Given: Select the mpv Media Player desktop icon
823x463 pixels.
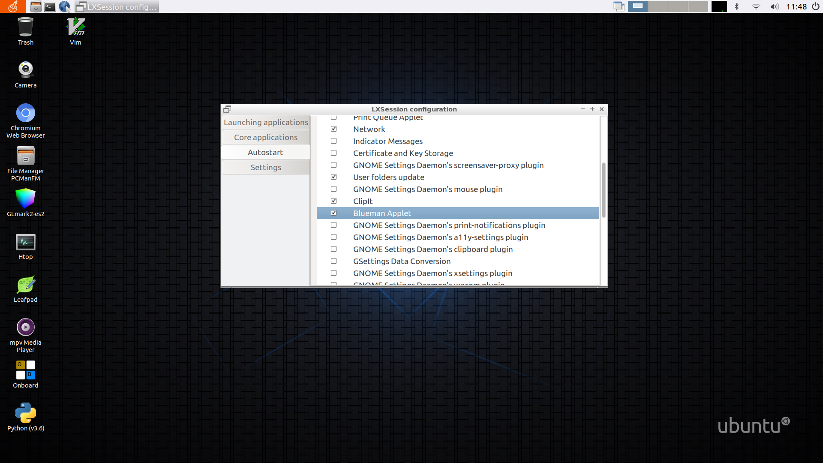Looking at the screenshot, I should (26, 335).
